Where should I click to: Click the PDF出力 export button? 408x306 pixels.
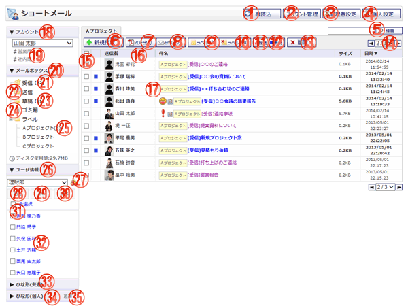(141, 42)
